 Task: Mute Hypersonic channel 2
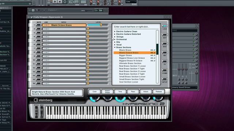[39, 29]
